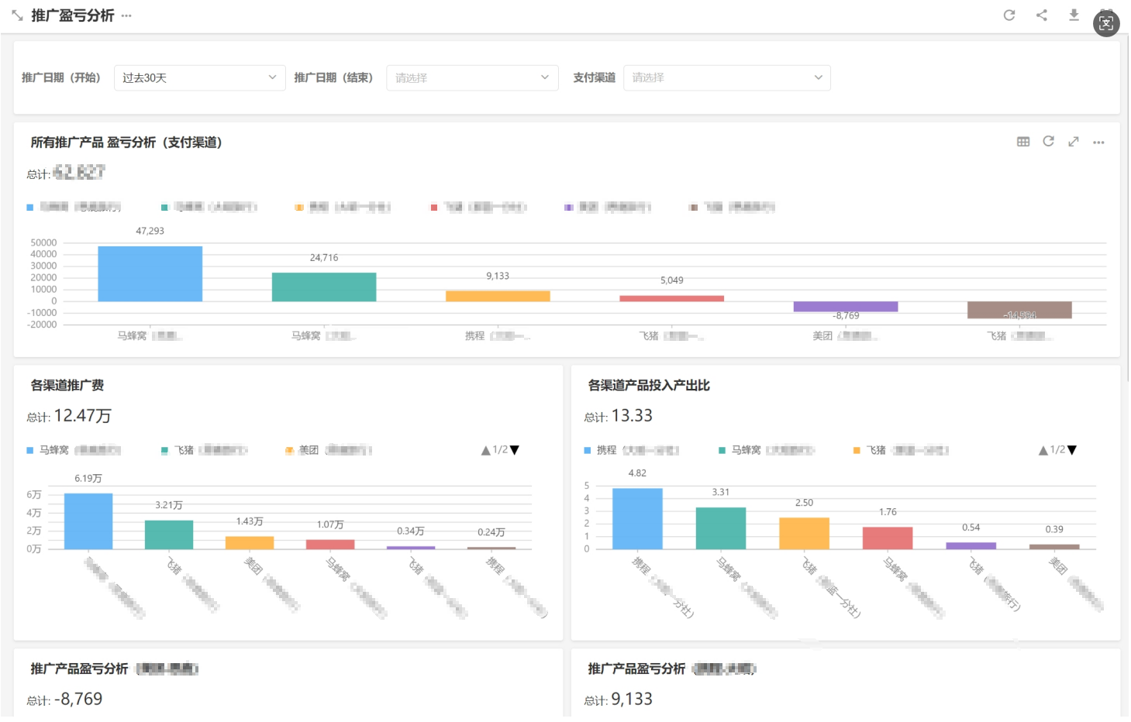The image size is (1131, 722).
Task: Click the 4.82 携程 bar in 投入产出比 chart
Action: tap(637, 518)
